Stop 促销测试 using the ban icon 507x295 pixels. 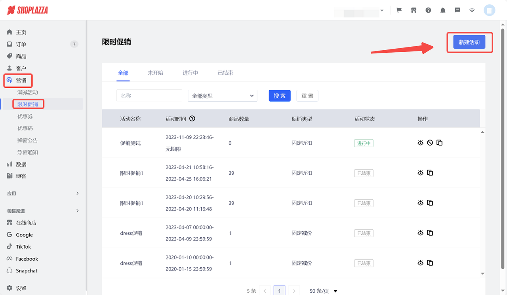(x=430, y=143)
